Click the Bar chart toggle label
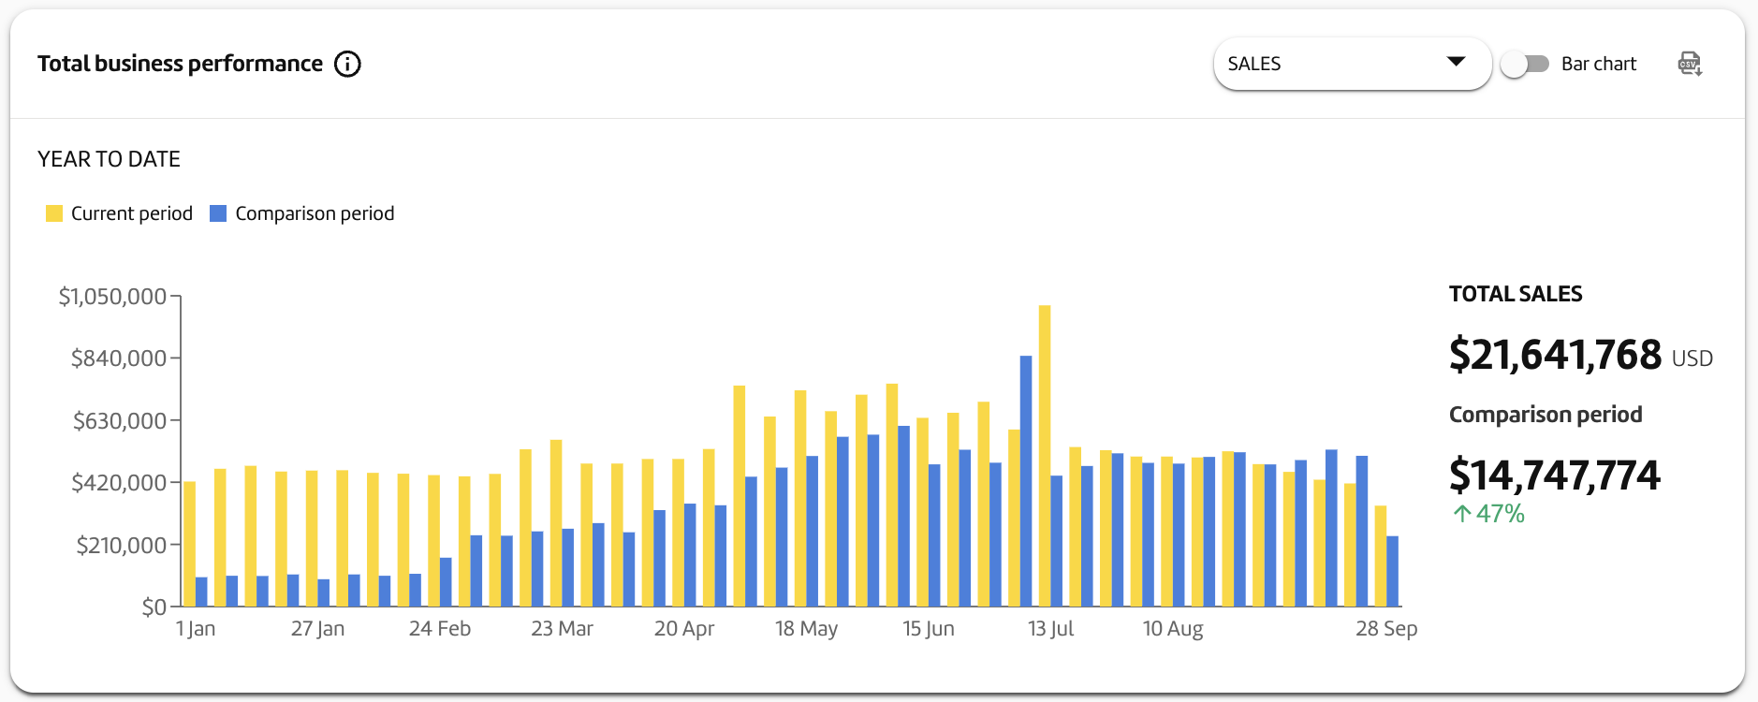This screenshot has width=1758, height=702. click(1599, 64)
